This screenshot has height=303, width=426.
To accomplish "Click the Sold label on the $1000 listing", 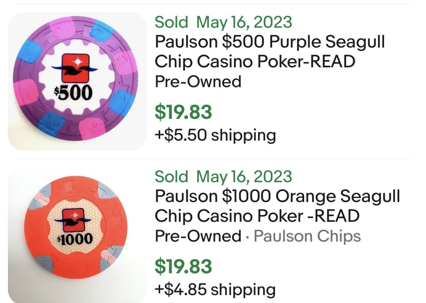I will 171,177.
